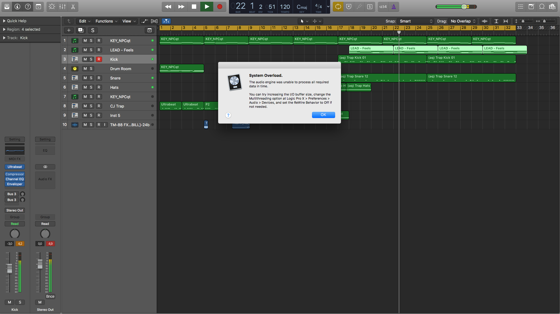Open the Smart Controls dial icon
This screenshot has width=560, height=314.
click(52, 6)
